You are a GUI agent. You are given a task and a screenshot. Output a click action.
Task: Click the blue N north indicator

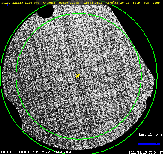[x=7, y=5]
